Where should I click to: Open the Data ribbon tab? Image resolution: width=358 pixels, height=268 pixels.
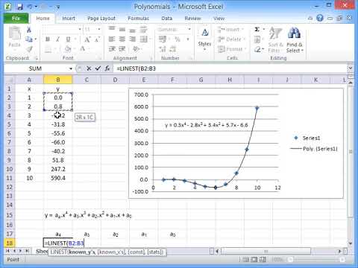click(166, 19)
